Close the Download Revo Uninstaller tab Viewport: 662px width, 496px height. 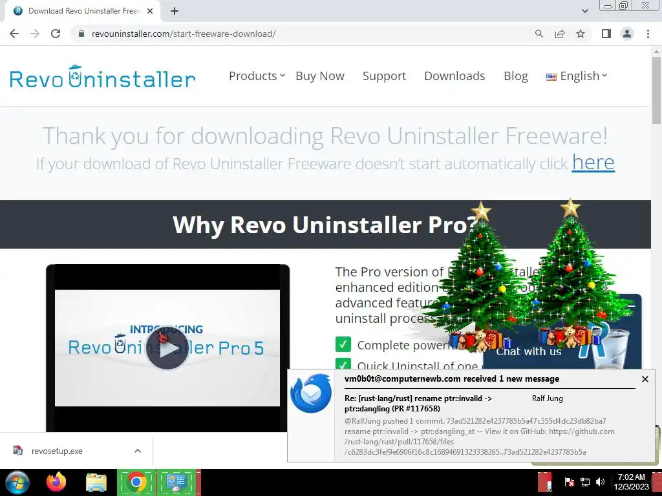150,11
